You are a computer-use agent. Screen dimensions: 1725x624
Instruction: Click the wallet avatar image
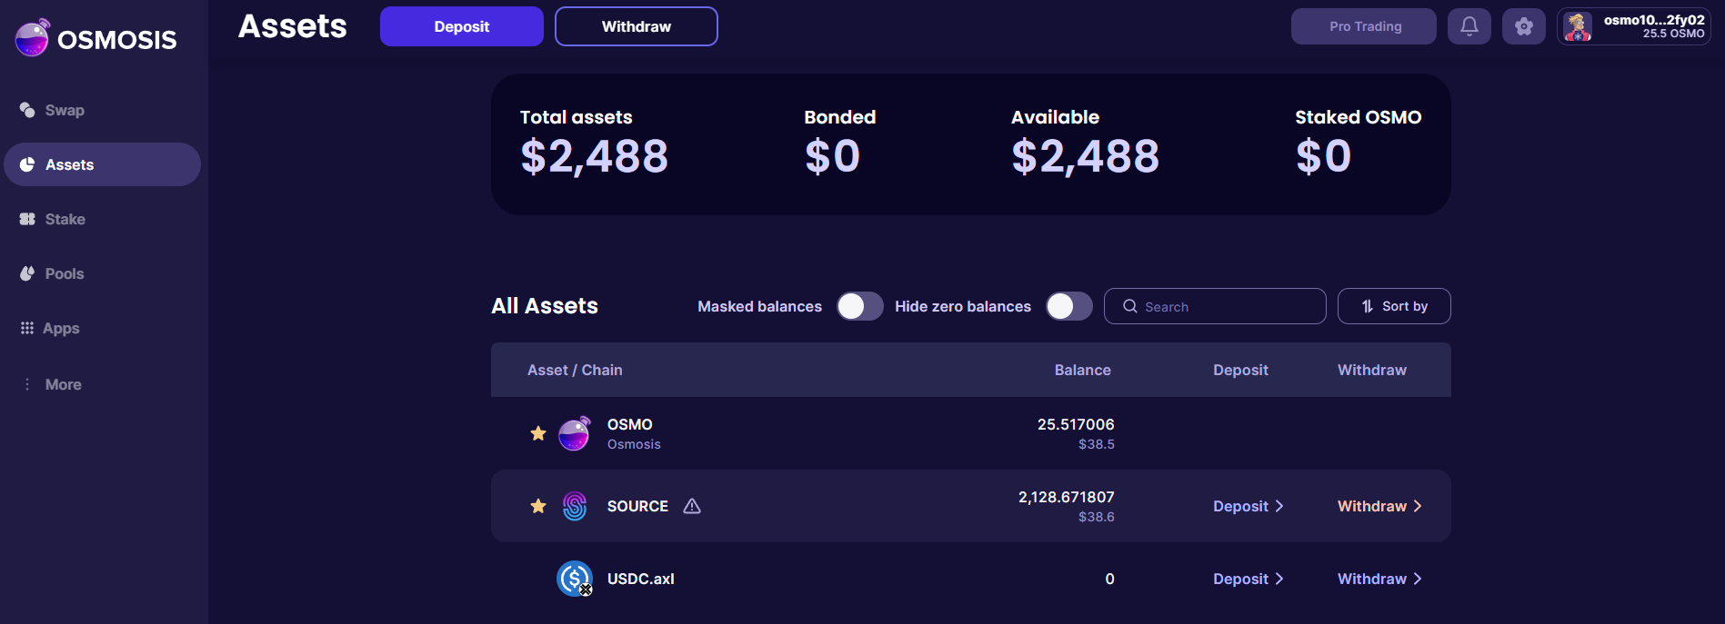pyautogui.click(x=1578, y=27)
